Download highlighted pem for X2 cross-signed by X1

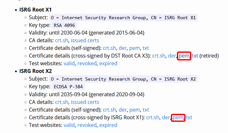coord(178,118)
